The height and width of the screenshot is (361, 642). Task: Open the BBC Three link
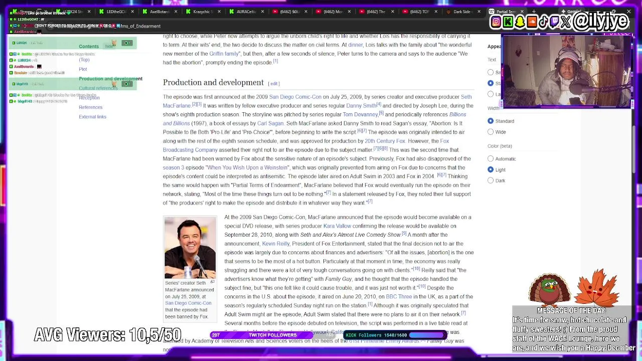[x=399, y=297]
